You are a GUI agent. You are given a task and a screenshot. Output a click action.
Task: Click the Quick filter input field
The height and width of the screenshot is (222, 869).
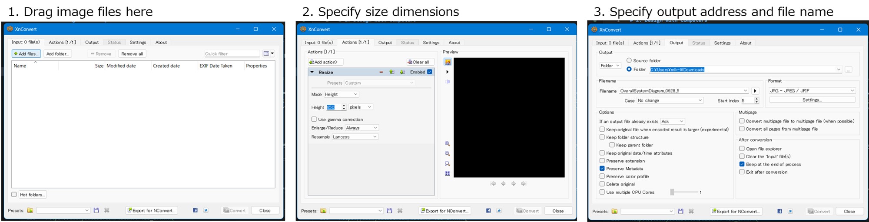click(232, 53)
